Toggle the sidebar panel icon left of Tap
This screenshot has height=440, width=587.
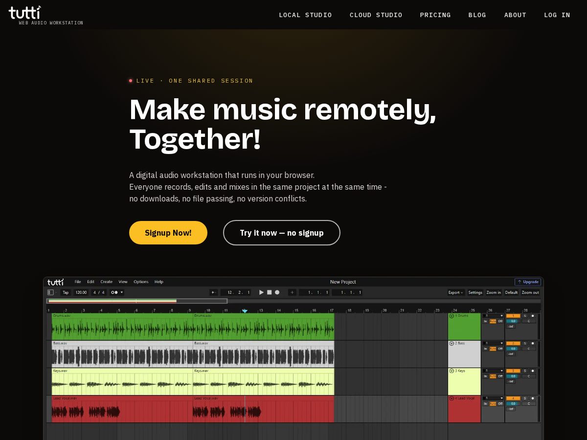click(x=50, y=292)
